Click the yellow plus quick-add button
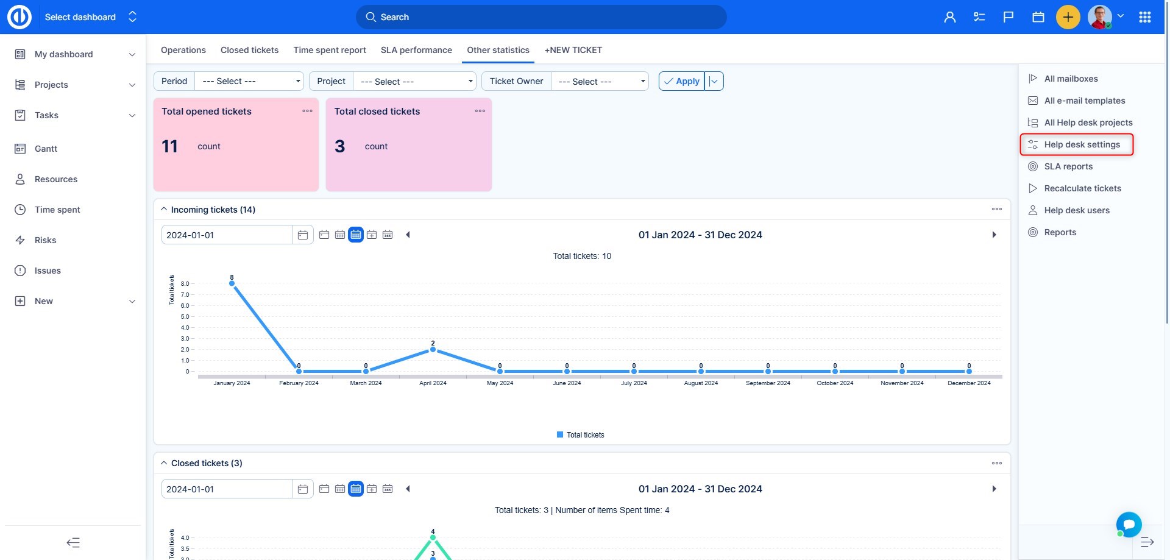 coord(1068,17)
